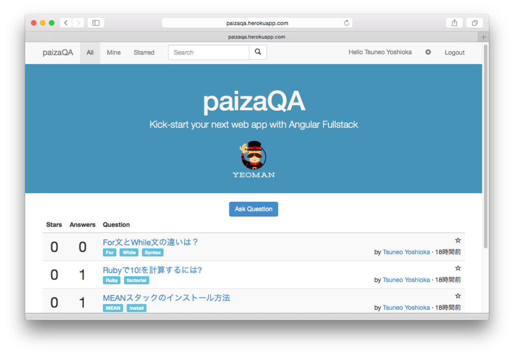Image resolution: width=514 pixels, height=356 pixels.
Task: Open the Safari share menu
Action: click(x=454, y=23)
